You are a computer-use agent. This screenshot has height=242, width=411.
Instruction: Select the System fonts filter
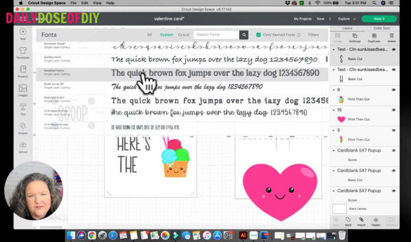(166, 35)
